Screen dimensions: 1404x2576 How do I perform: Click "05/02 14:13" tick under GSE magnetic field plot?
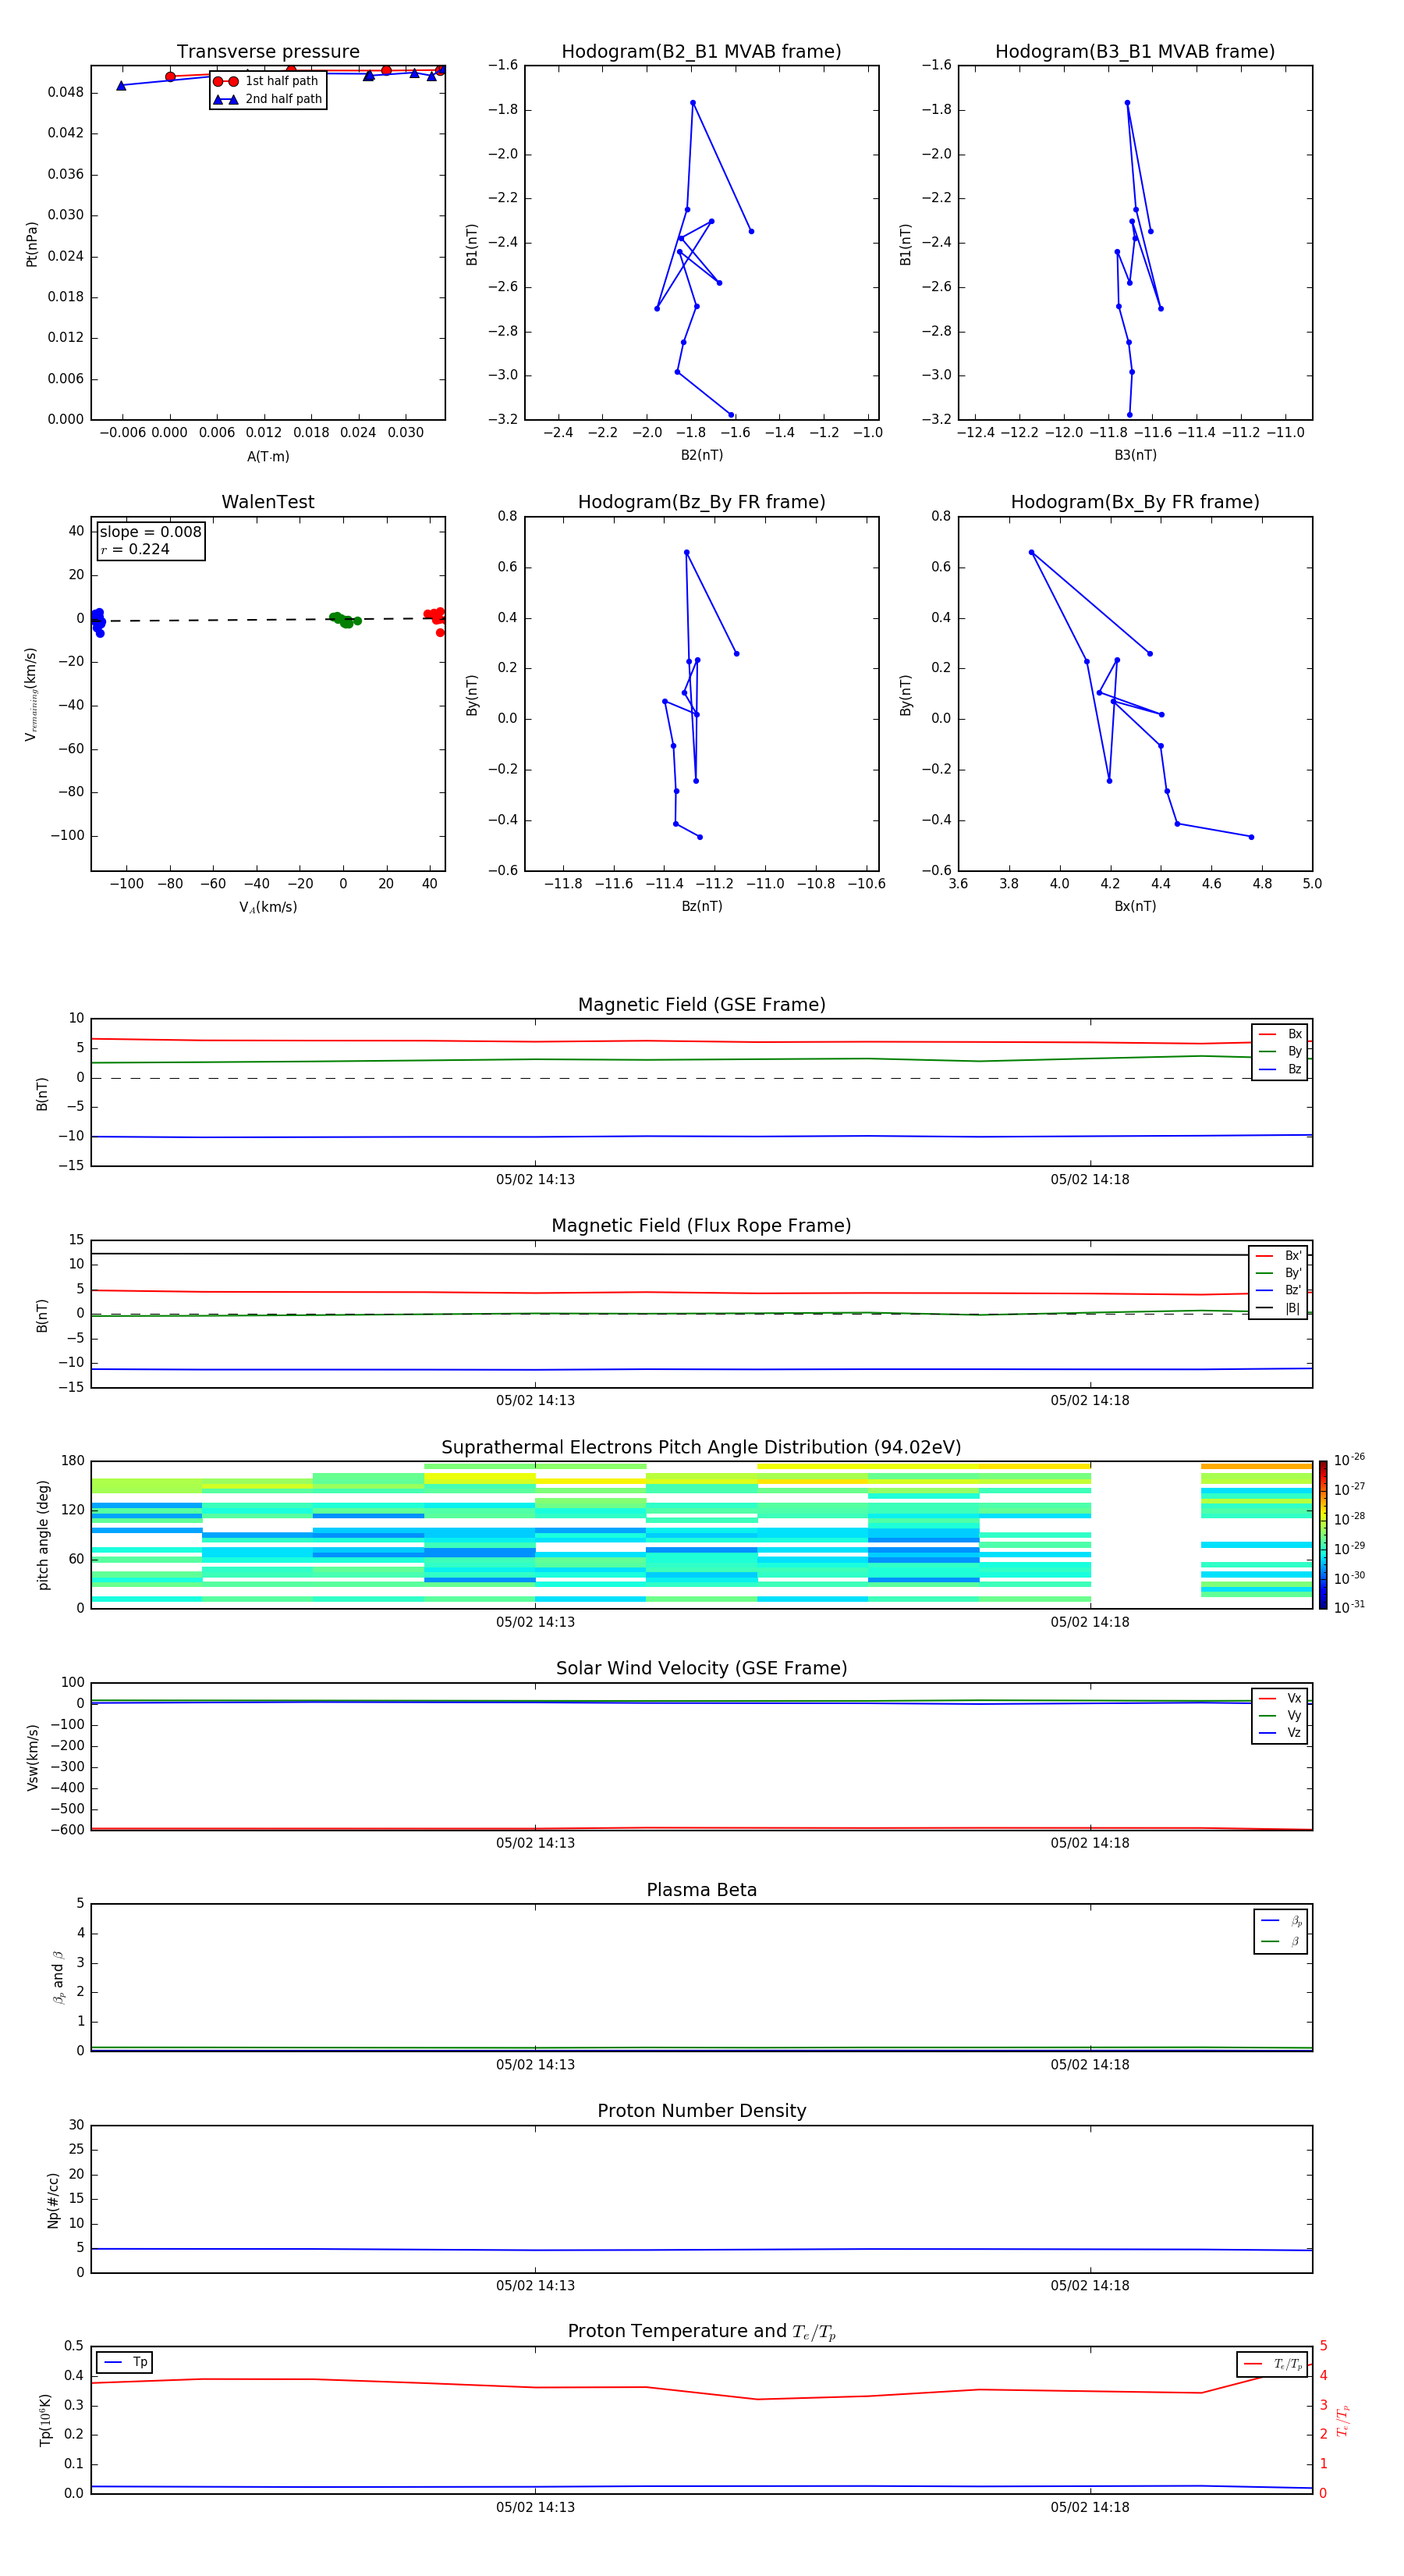click(x=536, y=1179)
